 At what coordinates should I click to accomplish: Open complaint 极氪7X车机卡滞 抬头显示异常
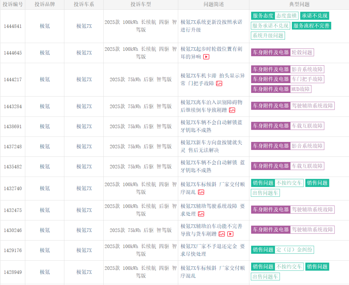point(213,80)
